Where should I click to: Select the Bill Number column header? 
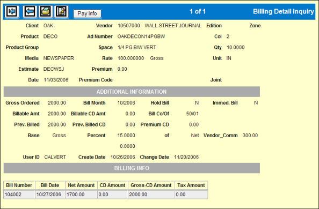click(19, 185)
